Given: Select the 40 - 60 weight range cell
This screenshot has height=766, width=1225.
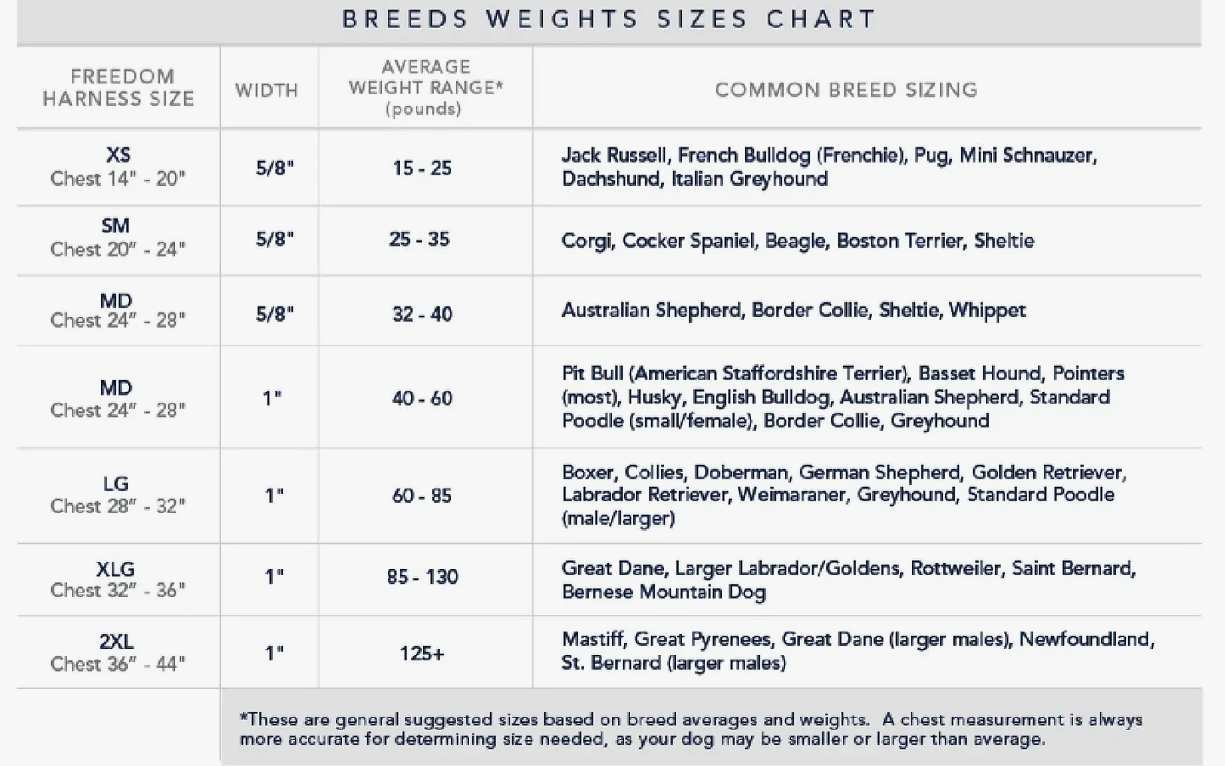Looking at the screenshot, I should pyautogui.click(x=422, y=397).
